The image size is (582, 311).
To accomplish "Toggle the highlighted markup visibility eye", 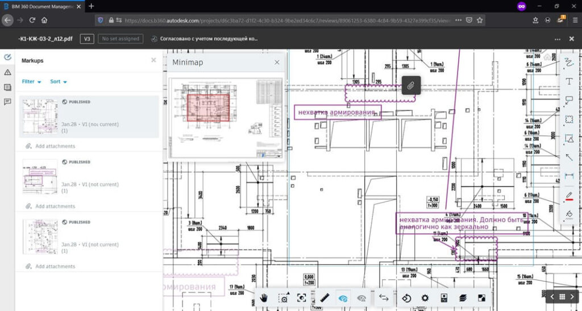I will pos(343,298).
